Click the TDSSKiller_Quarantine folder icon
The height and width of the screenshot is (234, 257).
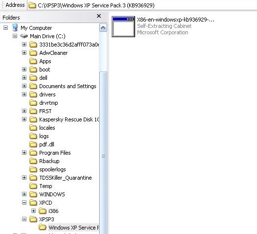coord(33,178)
